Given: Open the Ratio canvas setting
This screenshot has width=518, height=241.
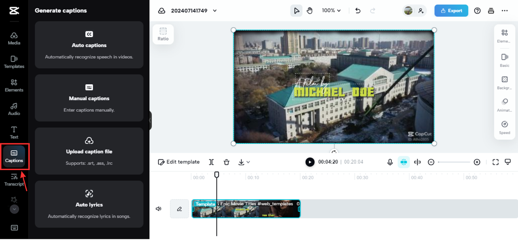Looking at the screenshot, I should click(163, 34).
